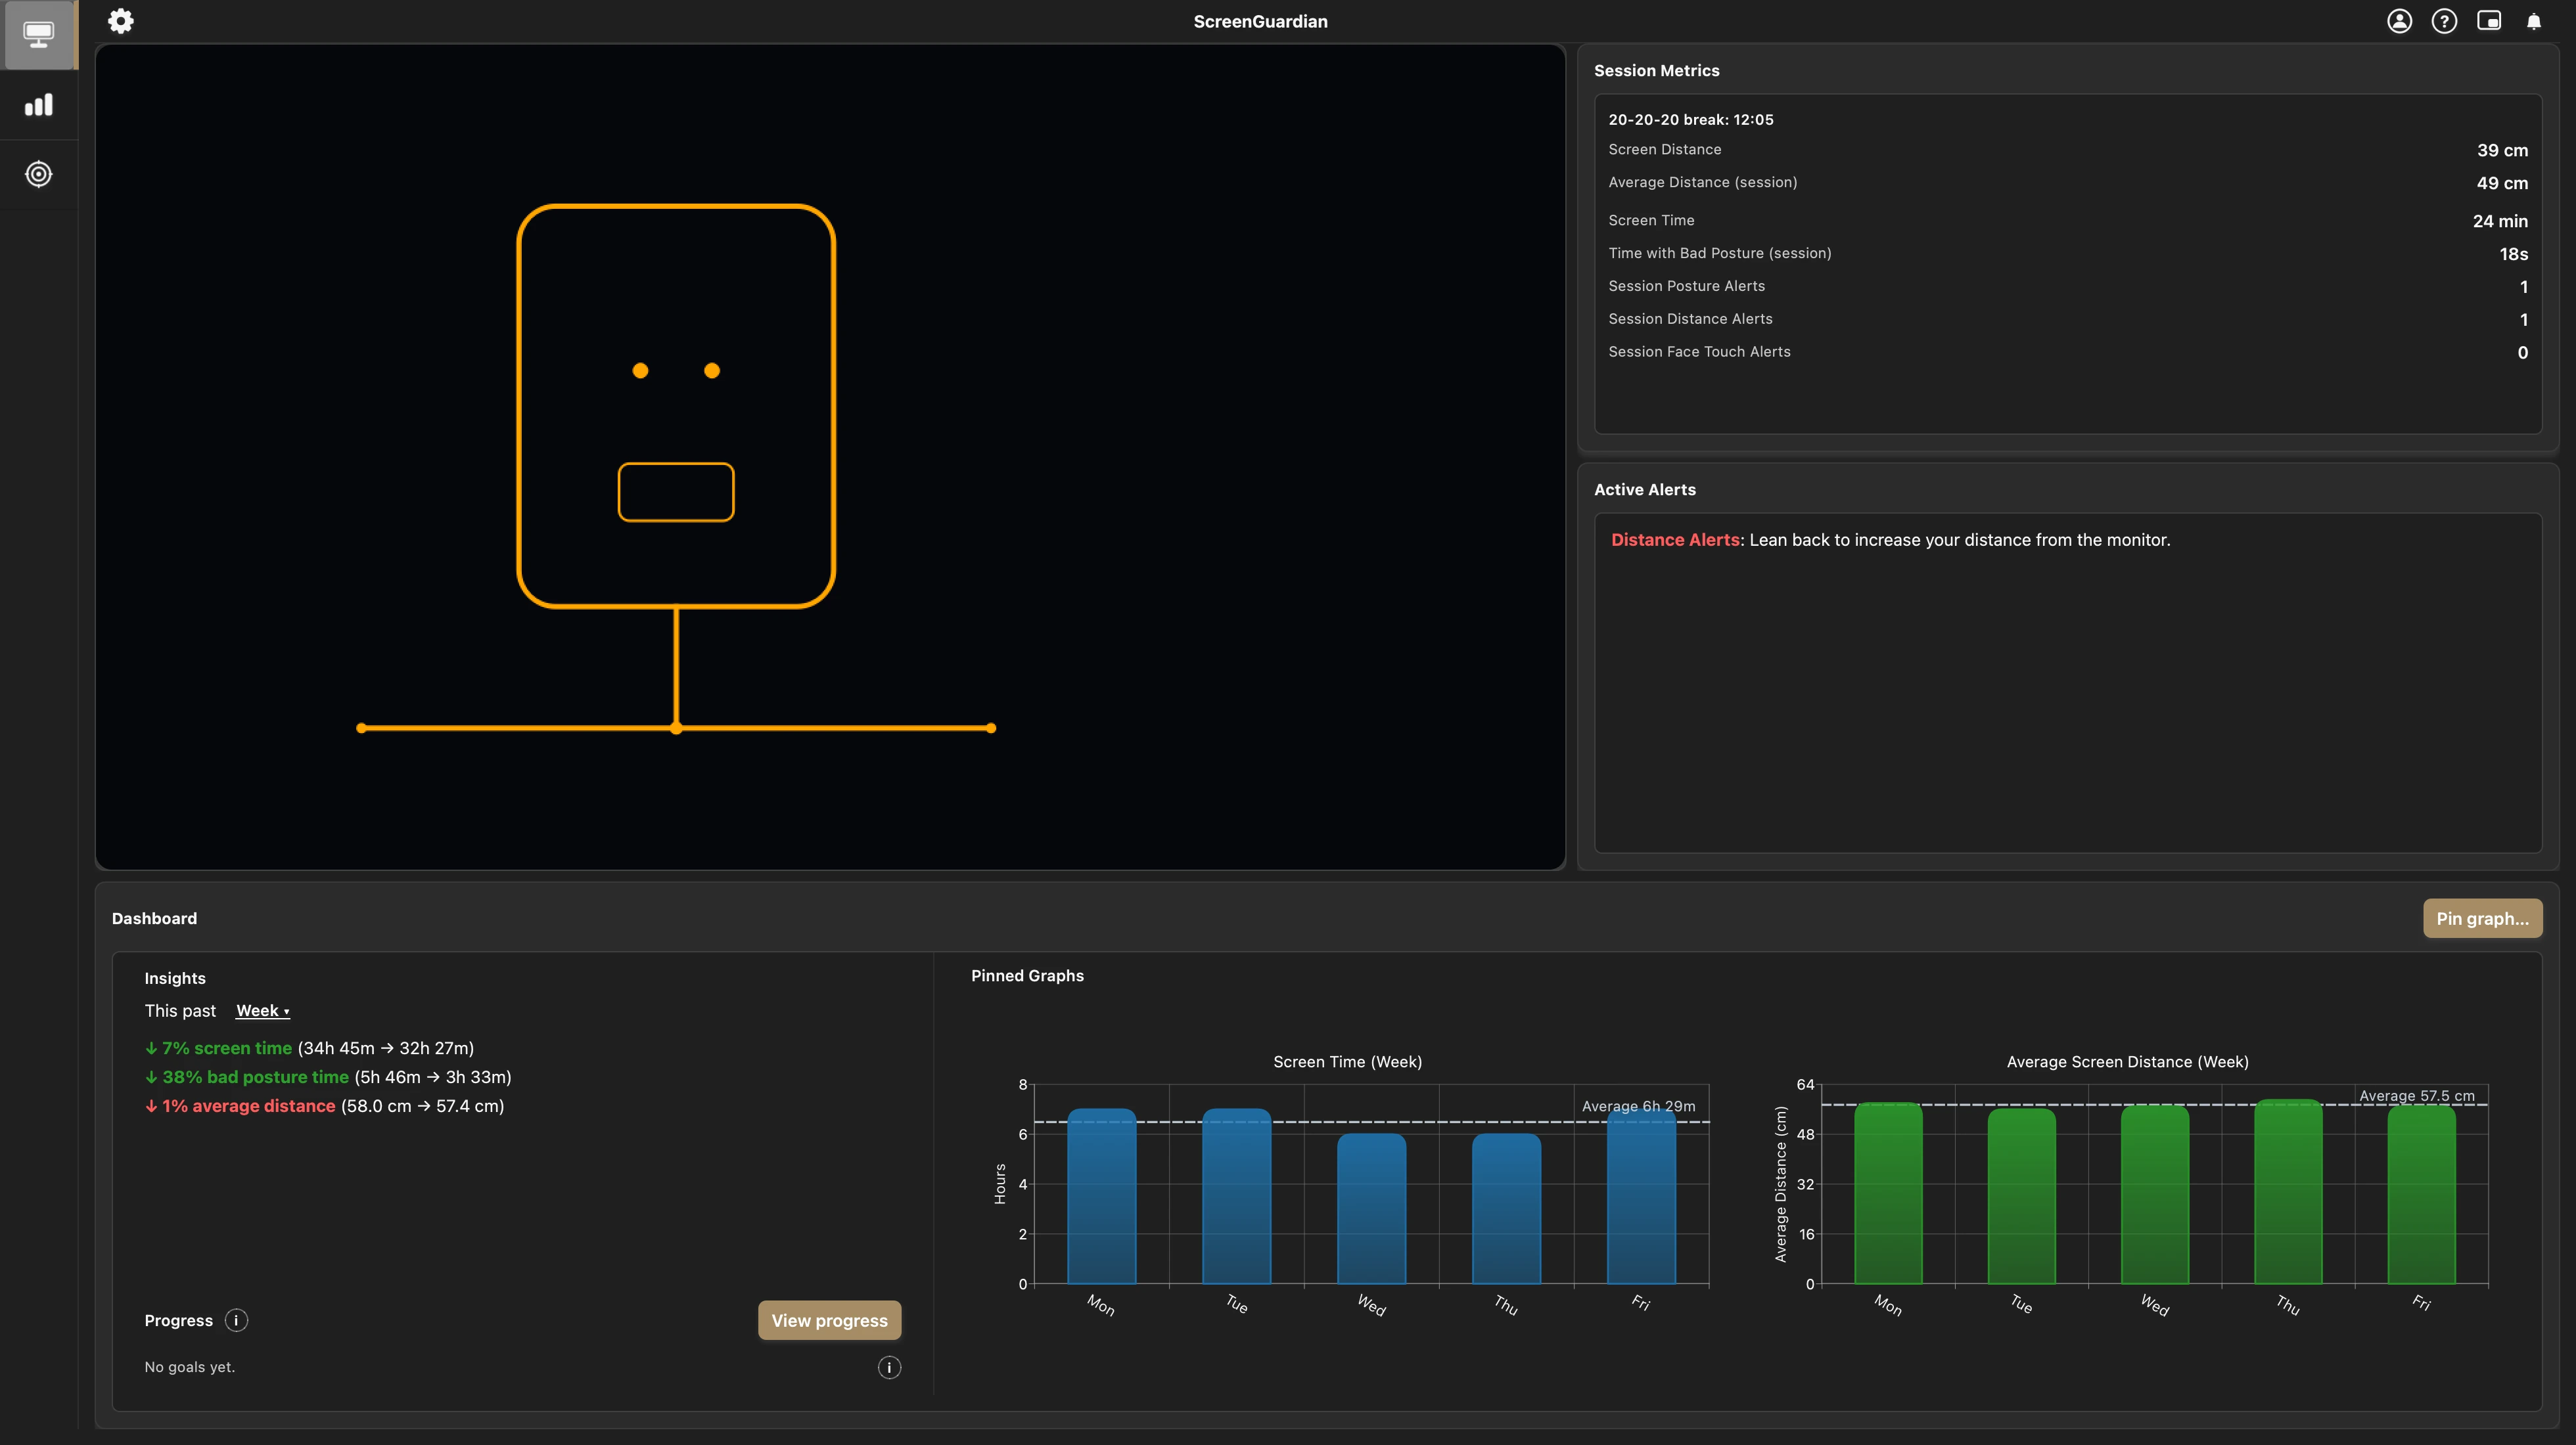Open the goals target sidebar icon
This screenshot has height=1445, width=2576.
click(39, 174)
